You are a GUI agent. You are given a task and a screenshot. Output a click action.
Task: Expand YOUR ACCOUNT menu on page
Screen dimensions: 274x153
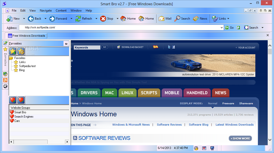click(245, 47)
